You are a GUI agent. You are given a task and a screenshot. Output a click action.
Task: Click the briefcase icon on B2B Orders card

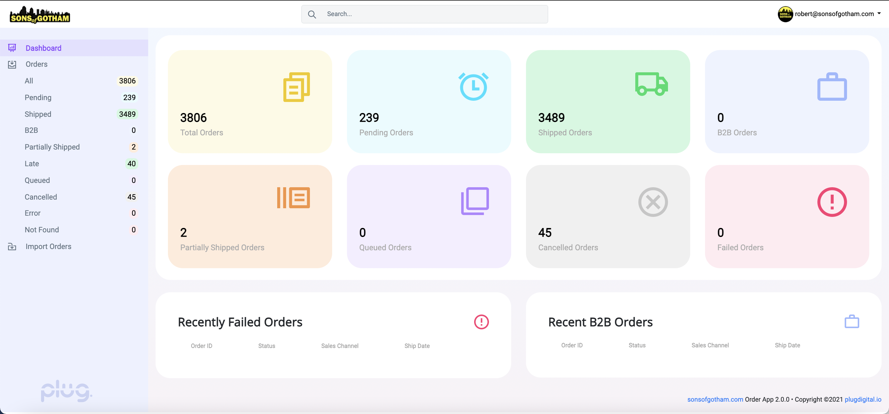click(x=831, y=86)
